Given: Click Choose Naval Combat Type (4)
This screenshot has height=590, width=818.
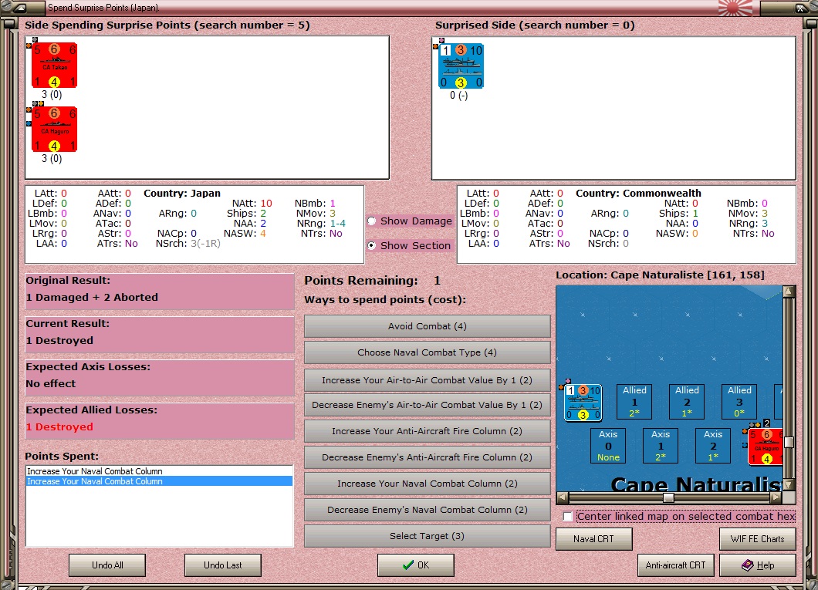Looking at the screenshot, I should pos(428,352).
